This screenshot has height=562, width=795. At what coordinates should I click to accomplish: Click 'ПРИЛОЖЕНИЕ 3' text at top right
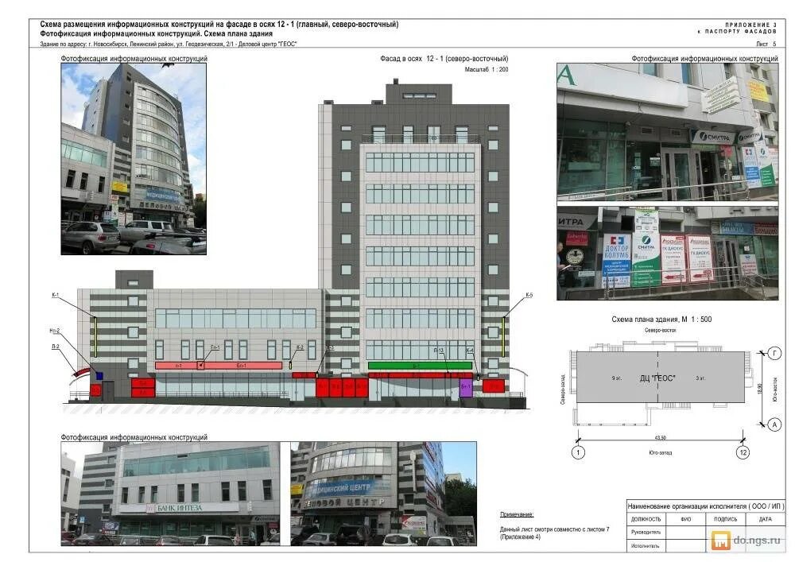pyautogui.click(x=750, y=25)
